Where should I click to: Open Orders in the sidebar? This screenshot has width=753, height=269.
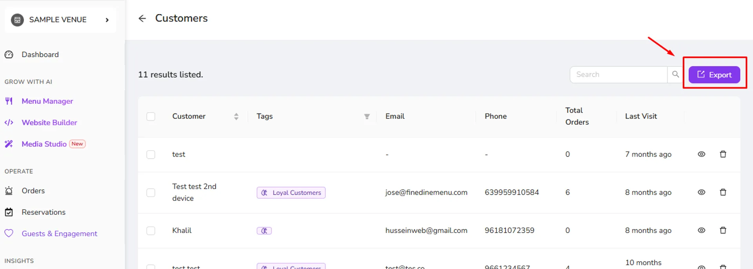[x=33, y=191]
